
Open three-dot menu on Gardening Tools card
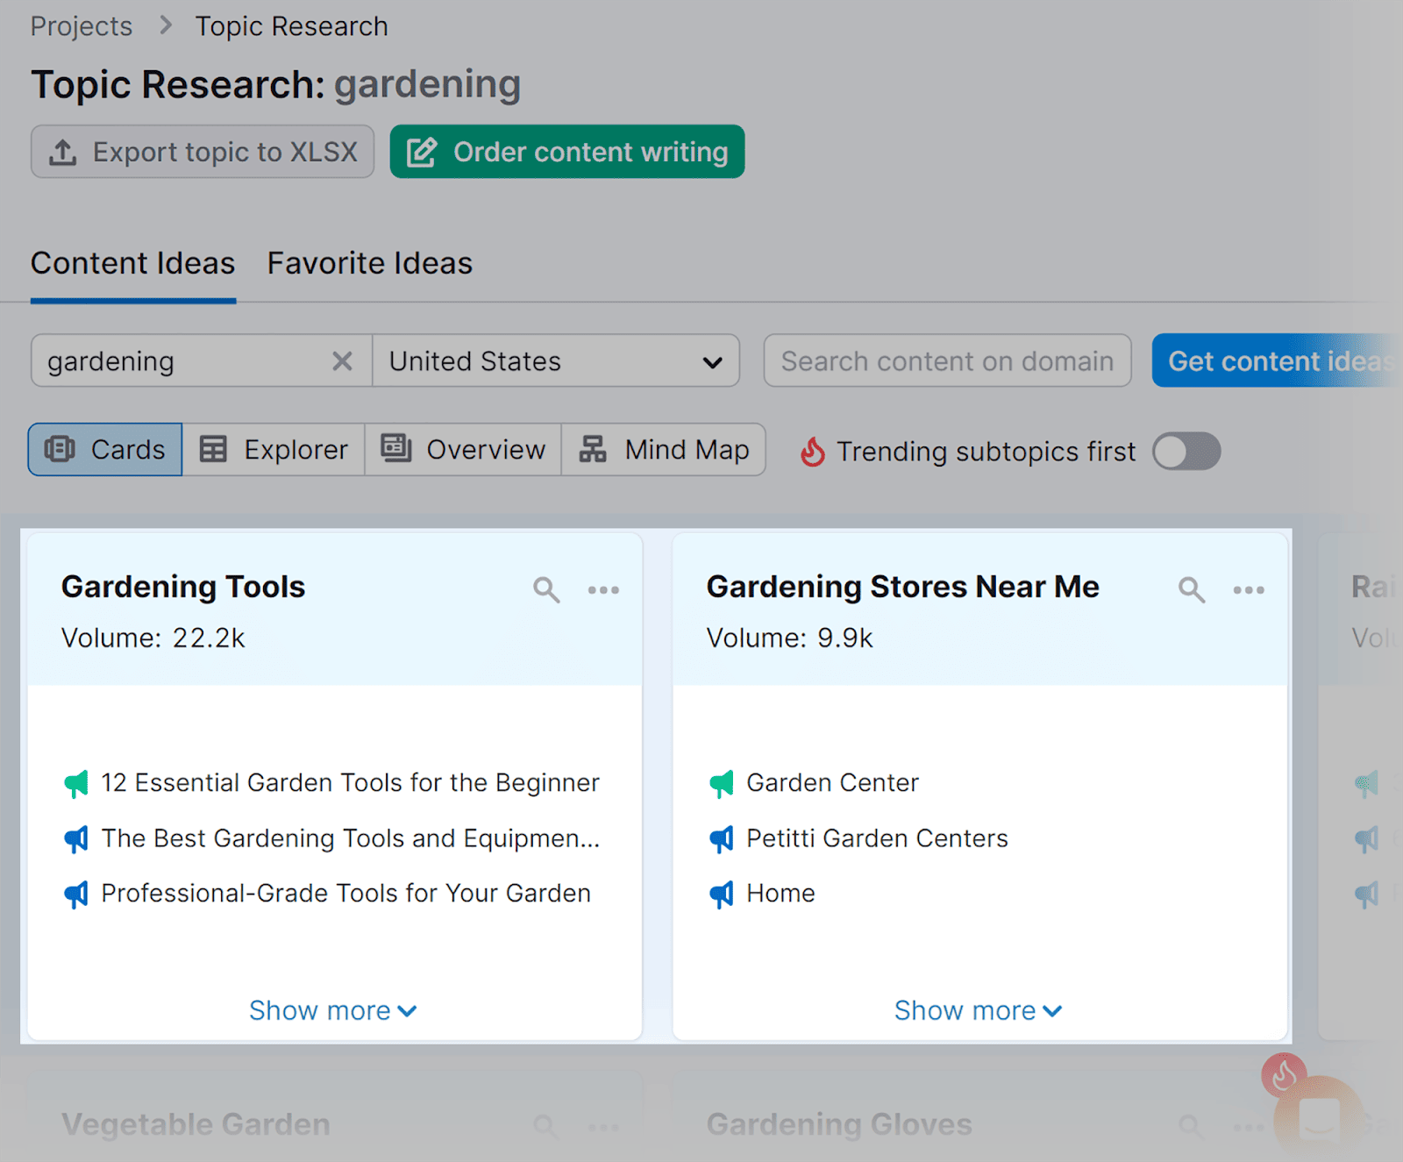click(603, 590)
